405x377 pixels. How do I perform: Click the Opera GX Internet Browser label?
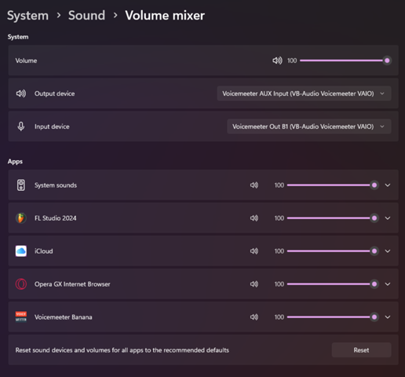[72, 284]
